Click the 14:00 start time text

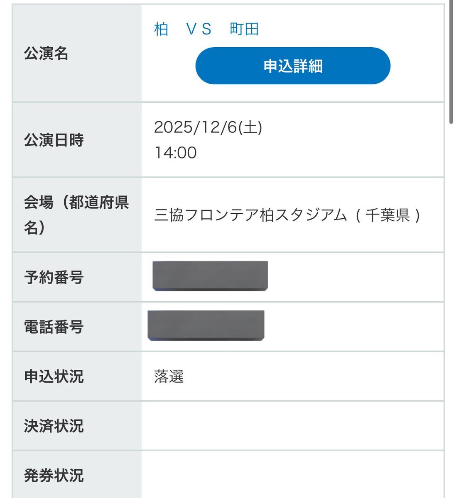(x=176, y=153)
